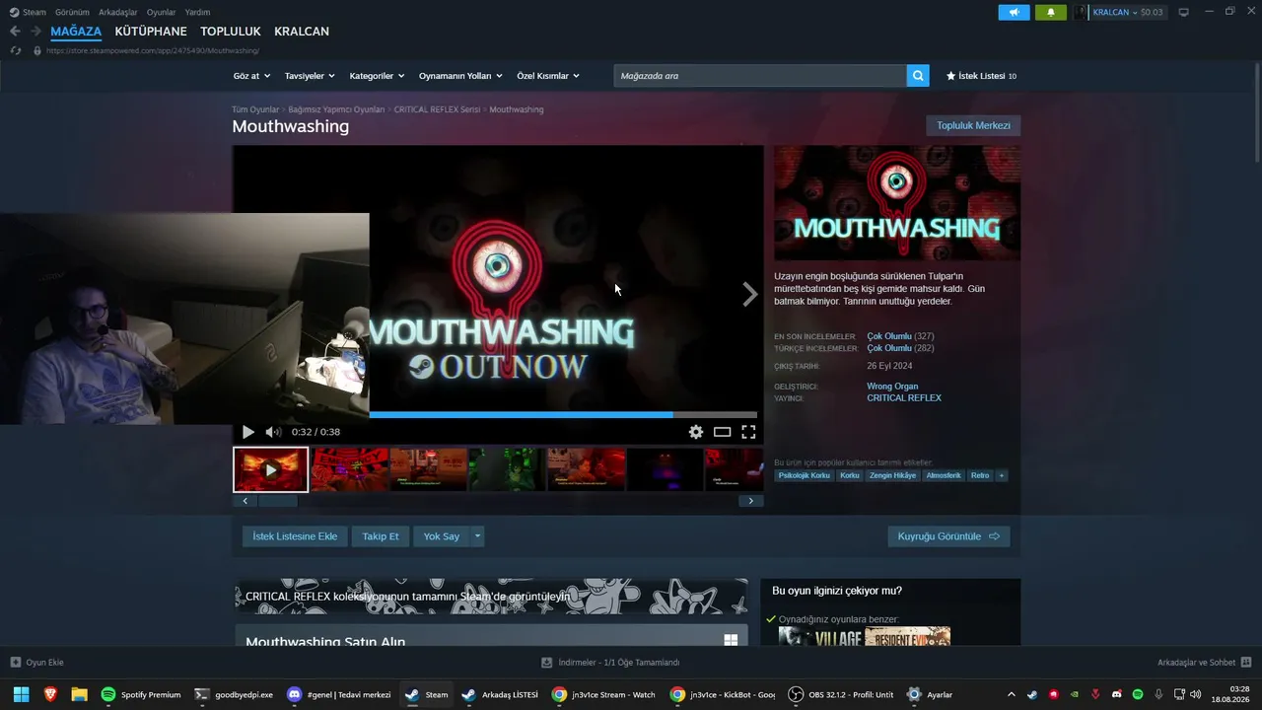Screen dimensions: 1262x710
Task: Open the Yardım menu
Action: (197, 12)
